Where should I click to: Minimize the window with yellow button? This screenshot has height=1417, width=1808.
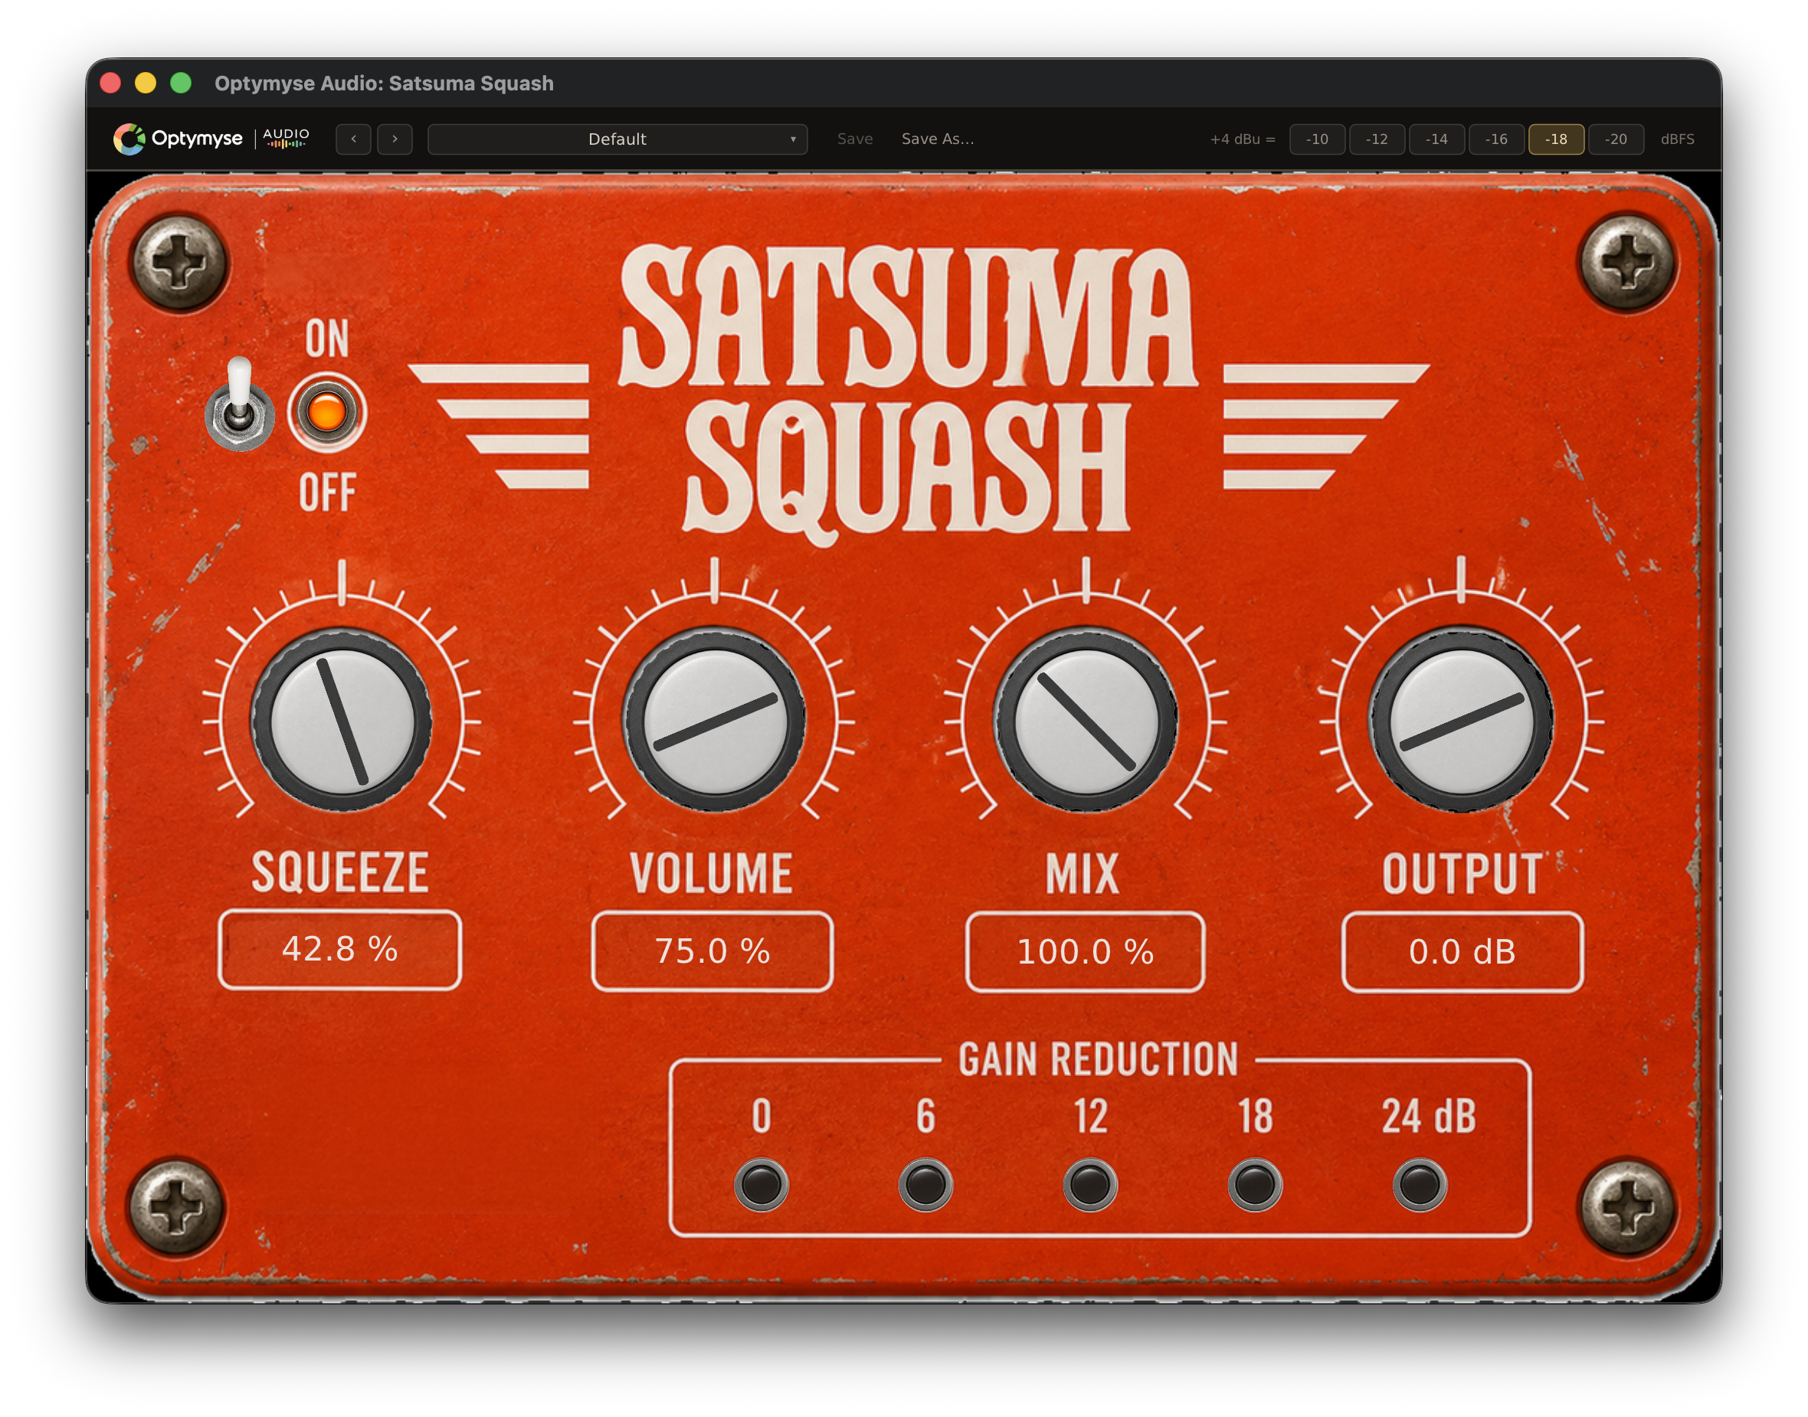pyautogui.click(x=146, y=83)
